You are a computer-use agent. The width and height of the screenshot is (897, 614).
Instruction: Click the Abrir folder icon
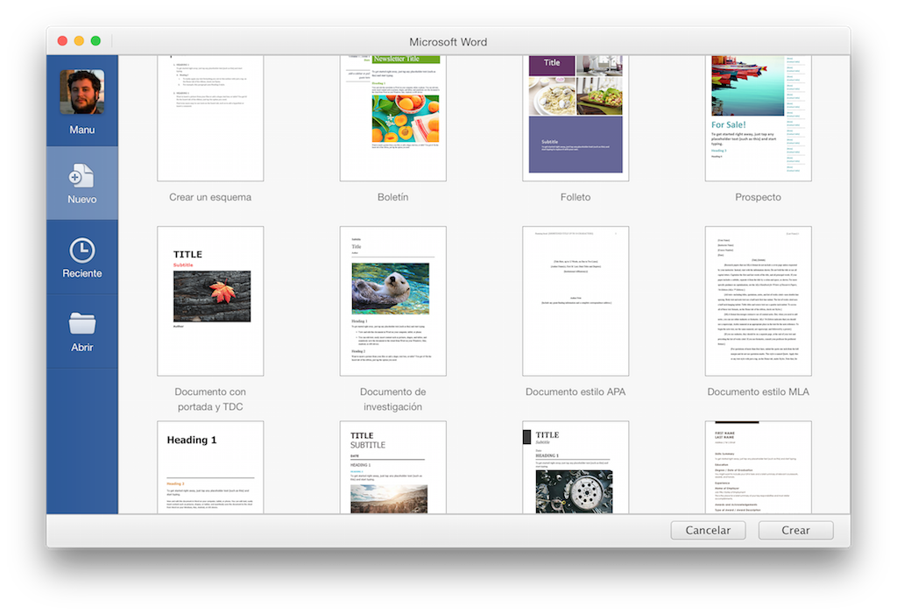click(81, 324)
